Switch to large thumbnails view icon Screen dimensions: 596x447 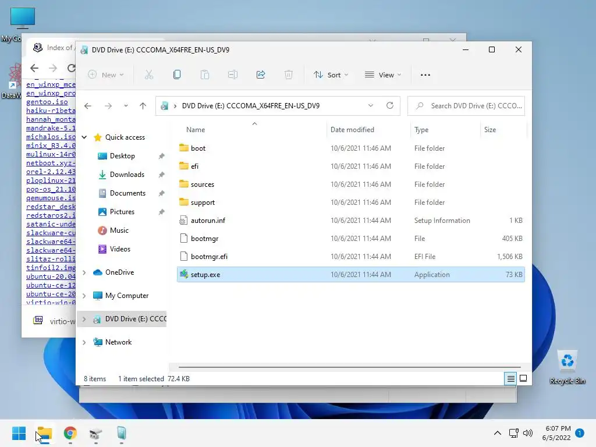pos(523,378)
